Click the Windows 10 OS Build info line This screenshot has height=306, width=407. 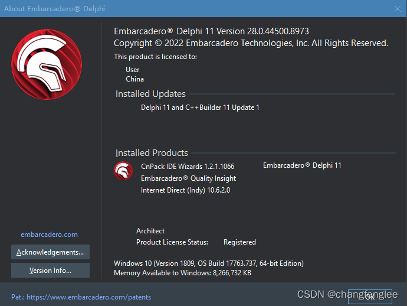[209, 263]
